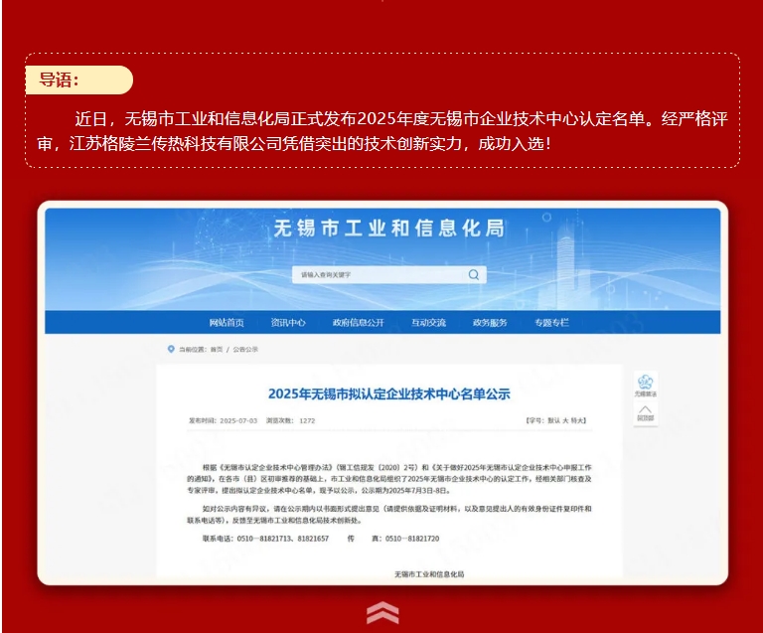Click the 导语 label
Viewport: 763px width, 633px height.
coord(59,79)
